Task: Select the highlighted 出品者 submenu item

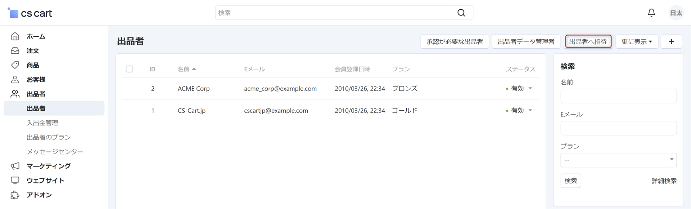Action: click(x=54, y=108)
